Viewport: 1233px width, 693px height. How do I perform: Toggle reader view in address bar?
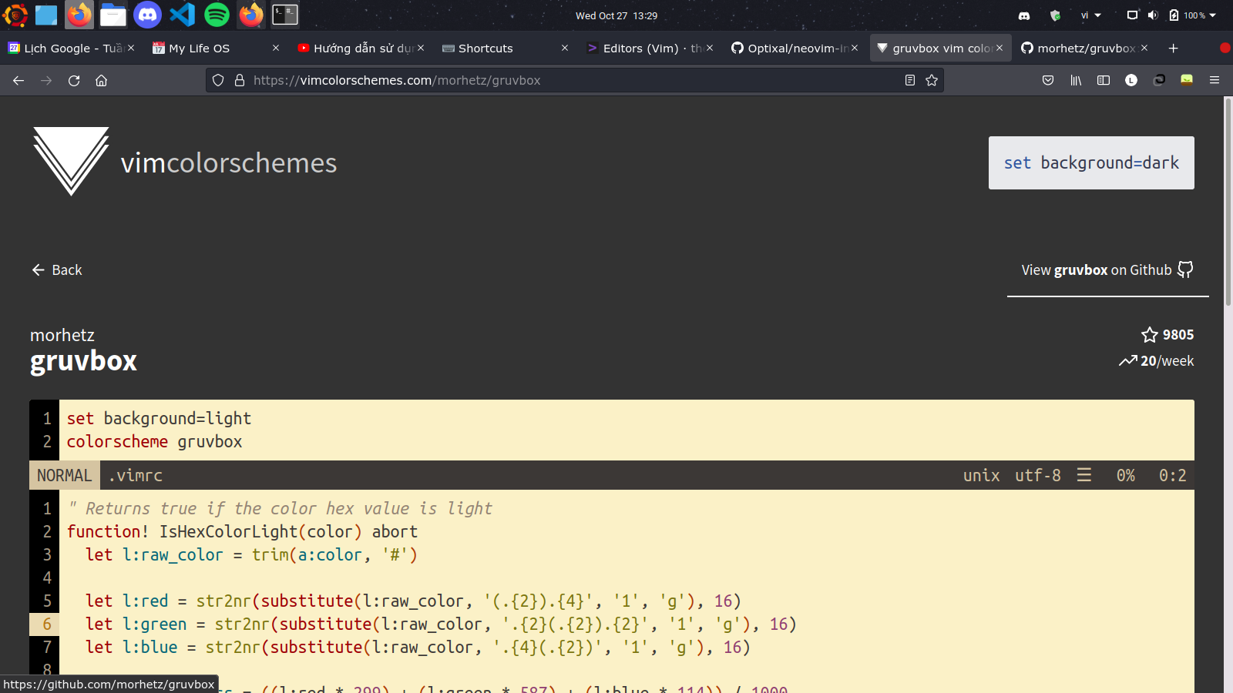point(910,80)
